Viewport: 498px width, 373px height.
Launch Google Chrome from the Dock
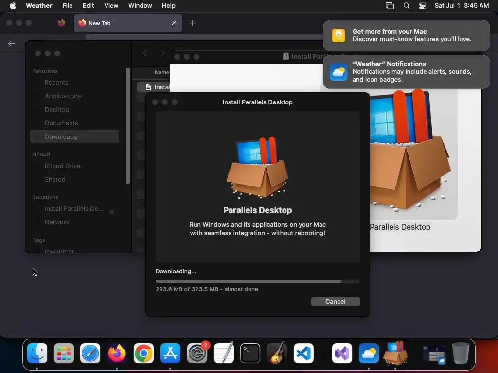(143, 354)
